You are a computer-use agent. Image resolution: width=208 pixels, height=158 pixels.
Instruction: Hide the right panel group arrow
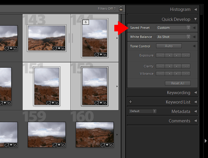click(206, 141)
